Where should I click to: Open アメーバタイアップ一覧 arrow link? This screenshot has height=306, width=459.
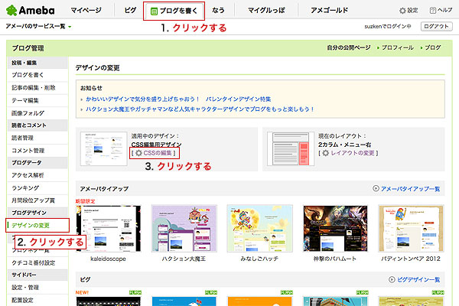(x=406, y=188)
